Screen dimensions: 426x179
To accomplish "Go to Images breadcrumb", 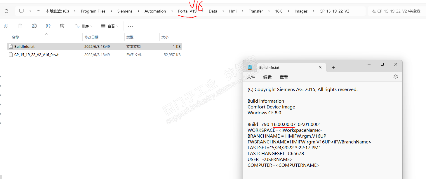I will 301,11.
